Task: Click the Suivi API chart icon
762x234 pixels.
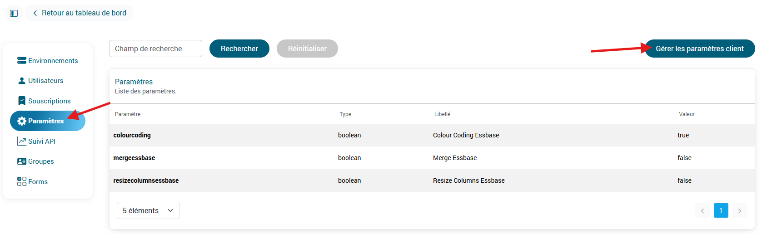Action: click(21, 141)
